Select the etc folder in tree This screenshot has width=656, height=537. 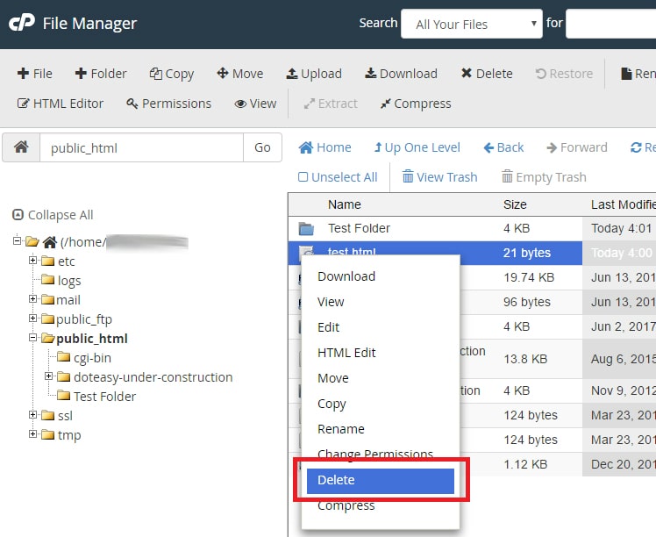66,261
